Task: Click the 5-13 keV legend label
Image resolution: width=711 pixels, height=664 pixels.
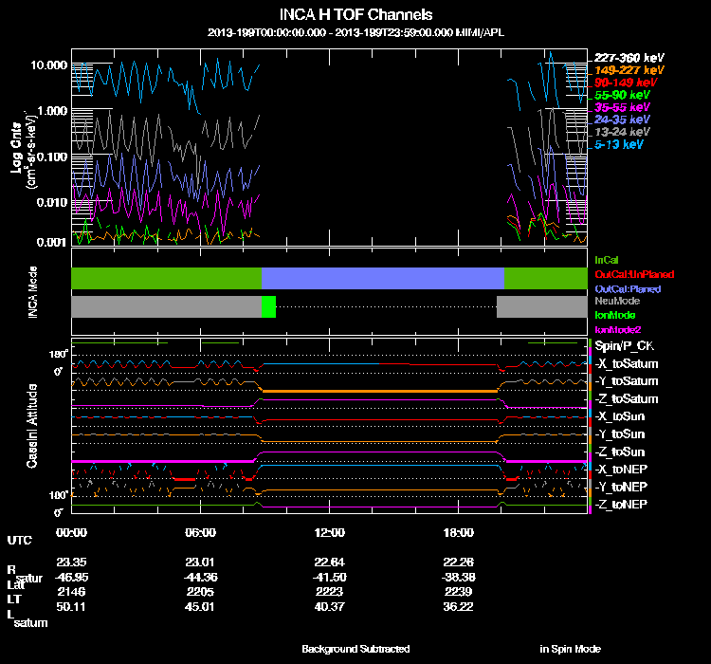Action: coord(619,144)
